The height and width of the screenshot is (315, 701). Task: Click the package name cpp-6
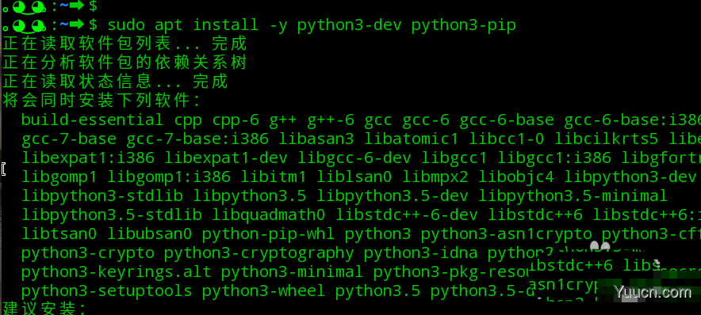236,121
